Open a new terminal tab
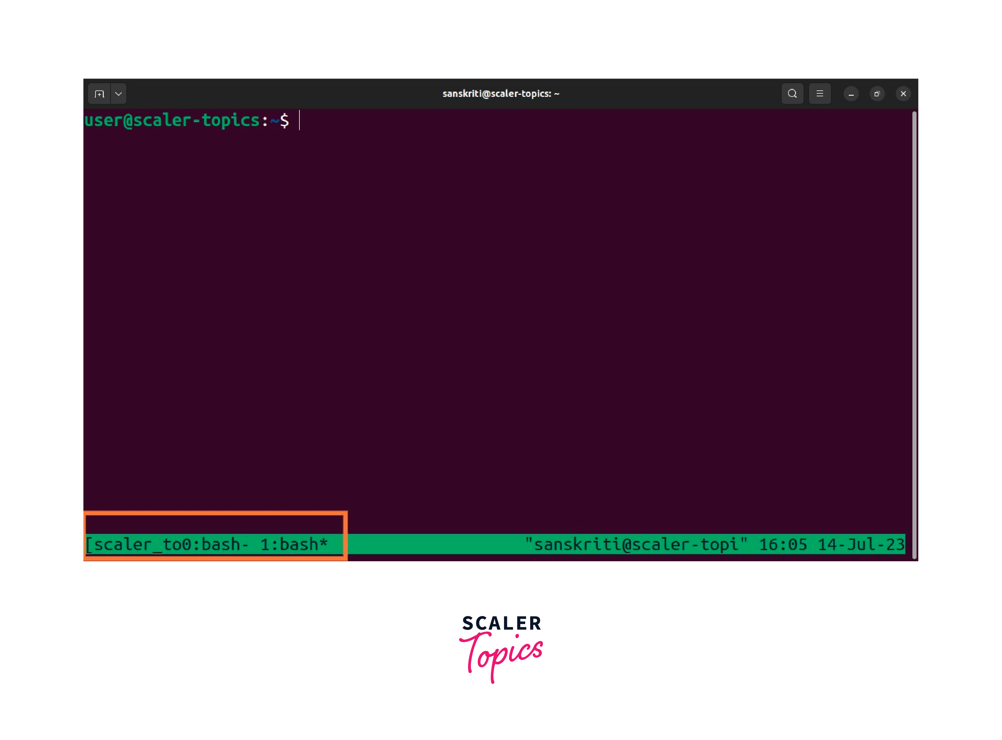 [x=99, y=94]
